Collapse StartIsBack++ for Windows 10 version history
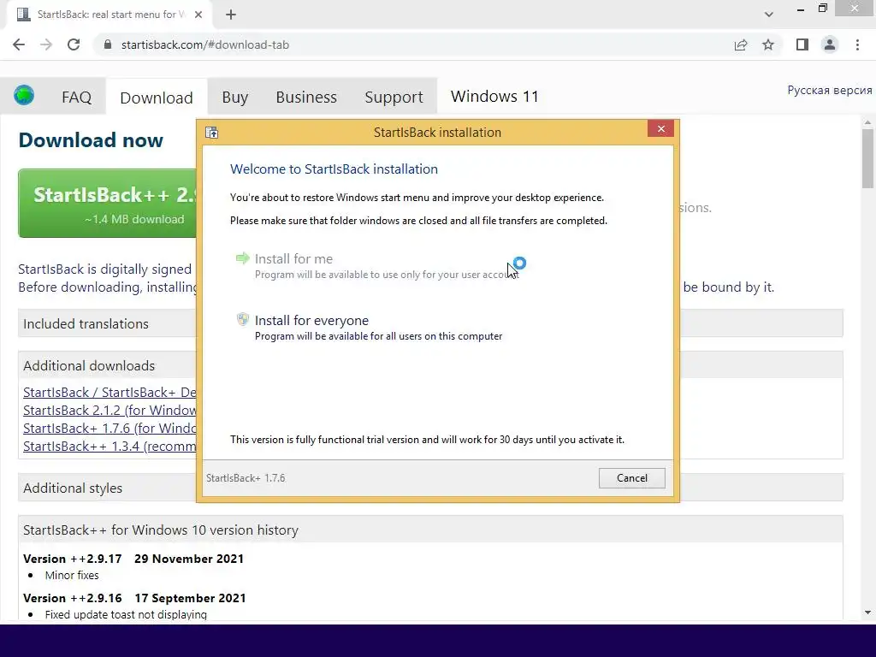Screen dimensions: 876x657 (430, 530)
